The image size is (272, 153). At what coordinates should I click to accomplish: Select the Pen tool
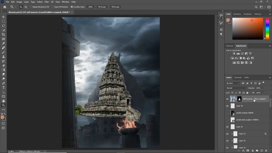click(x=3, y=83)
